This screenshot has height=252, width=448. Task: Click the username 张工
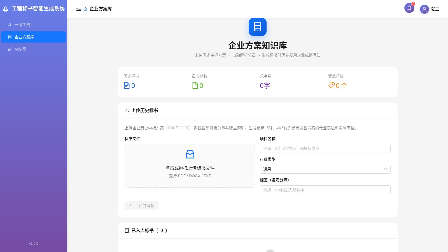point(435,9)
